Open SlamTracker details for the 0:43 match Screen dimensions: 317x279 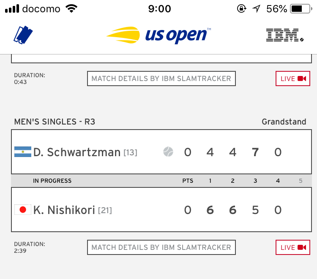click(x=161, y=79)
